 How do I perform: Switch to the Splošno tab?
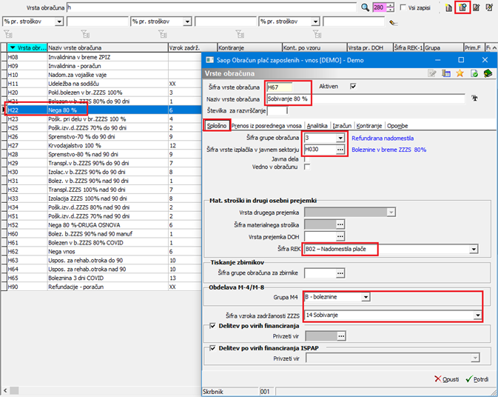[x=217, y=126]
